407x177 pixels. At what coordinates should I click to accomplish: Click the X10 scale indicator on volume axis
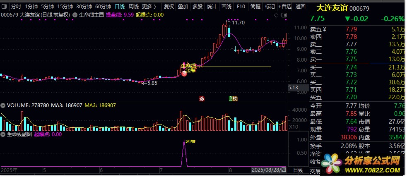(x=293, y=126)
